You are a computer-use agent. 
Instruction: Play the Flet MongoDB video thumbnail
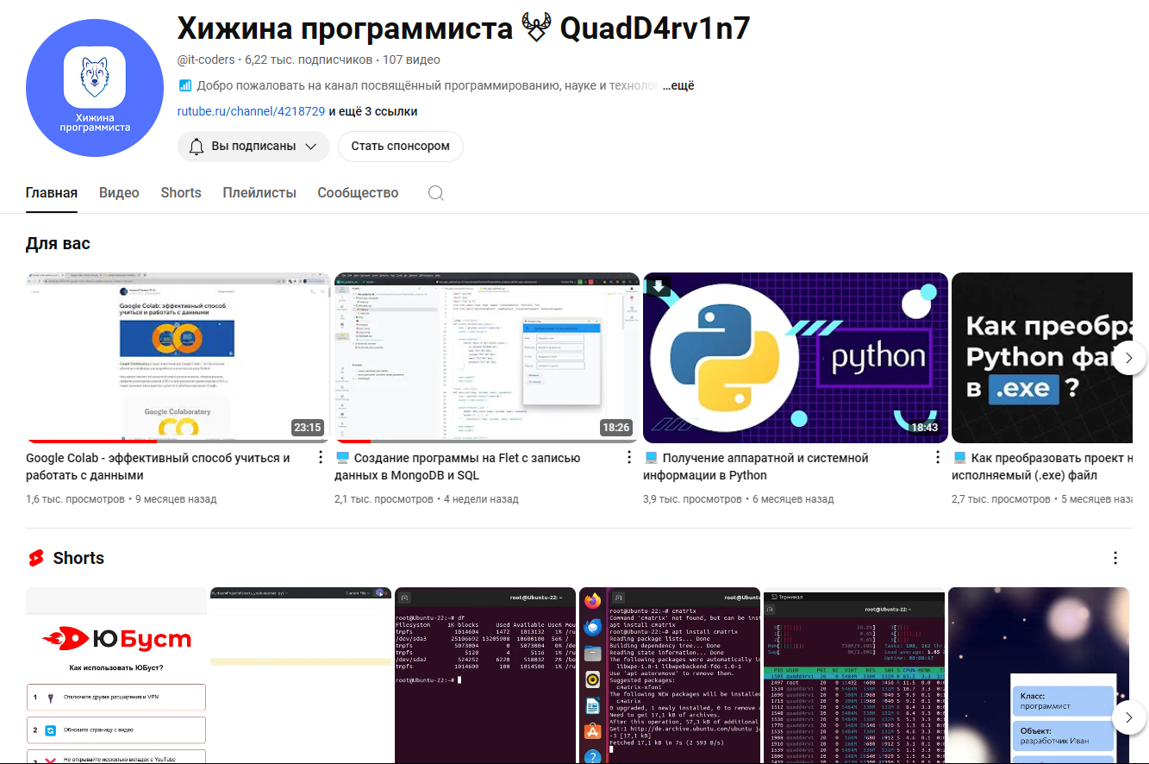(x=487, y=358)
